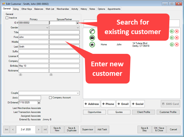Click the email envelope contact icon

[x=92, y=38]
